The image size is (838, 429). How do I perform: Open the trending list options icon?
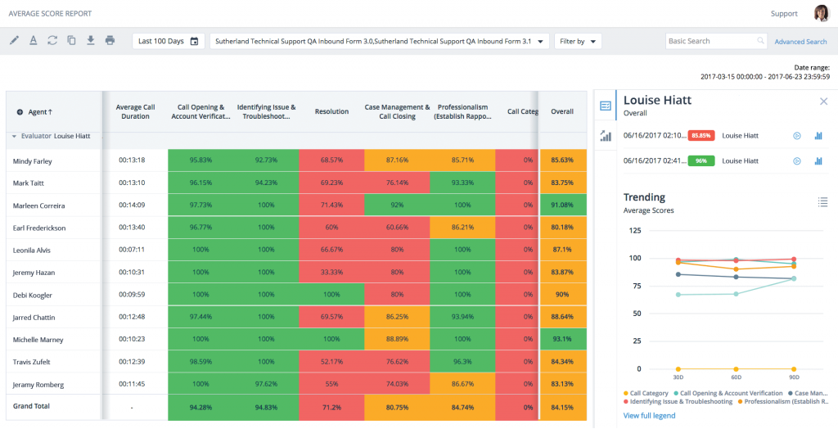(x=822, y=201)
